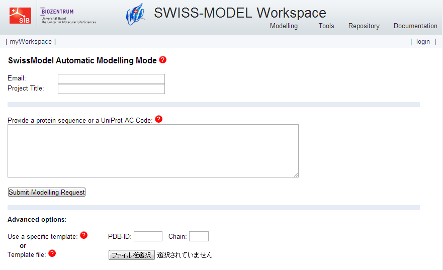
Task: Click the SIB logo icon
Action: (20, 16)
